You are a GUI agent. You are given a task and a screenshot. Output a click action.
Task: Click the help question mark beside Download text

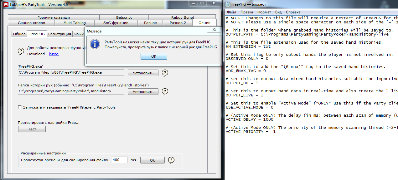coord(21,51)
